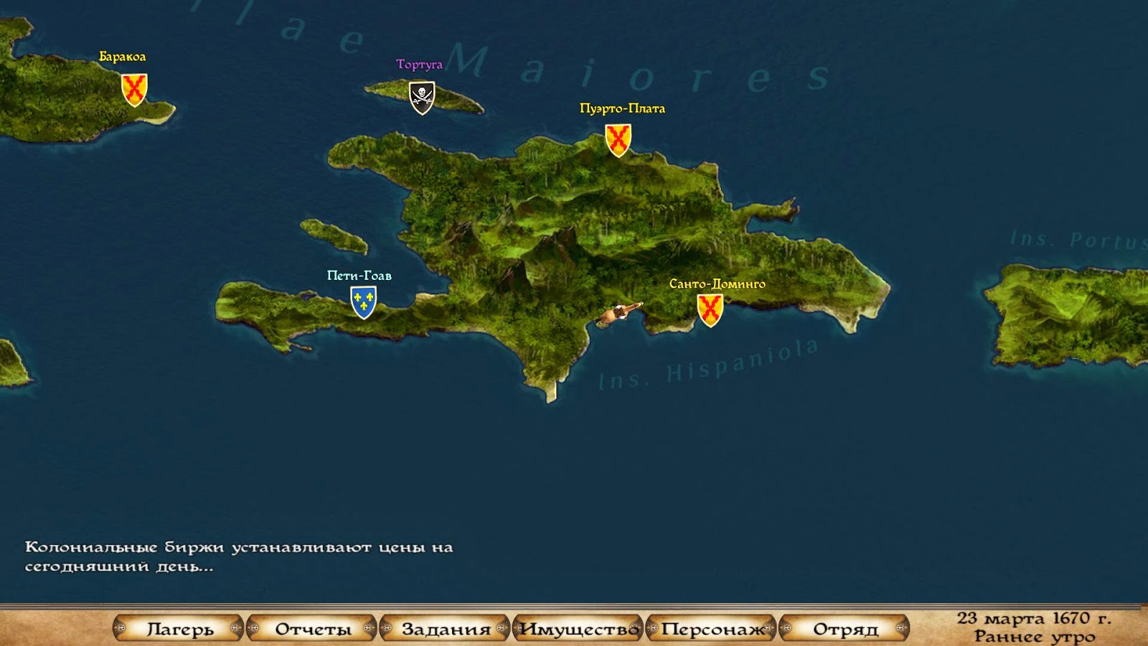Click the Пети-Гоав name label
The image size is (1148, 646).
[x=359, y=276]
